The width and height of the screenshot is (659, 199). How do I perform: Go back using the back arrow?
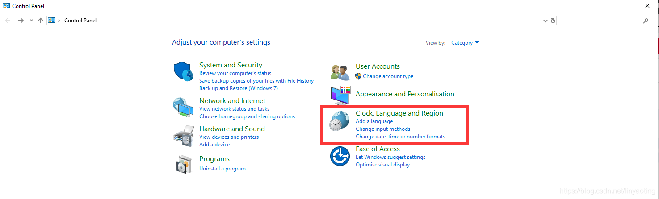click(x=8, y=21)
